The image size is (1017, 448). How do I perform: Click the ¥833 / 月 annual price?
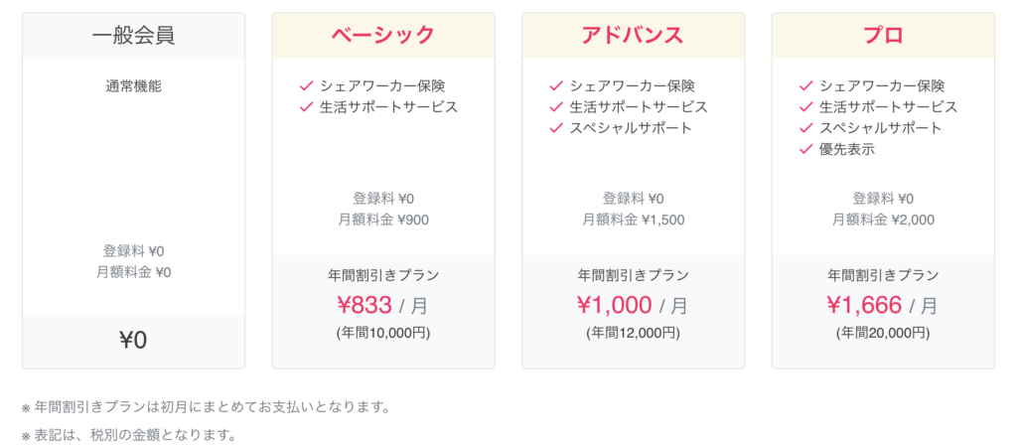383,305
